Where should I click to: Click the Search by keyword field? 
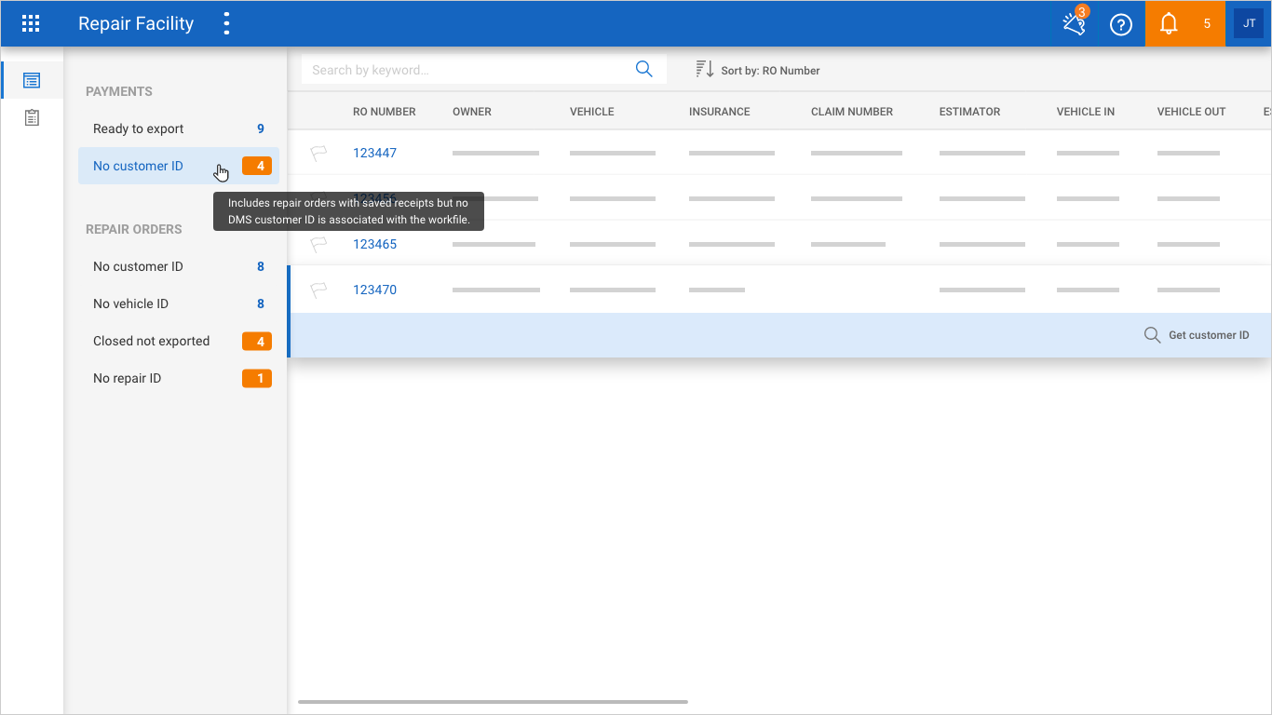pos(466,70)
